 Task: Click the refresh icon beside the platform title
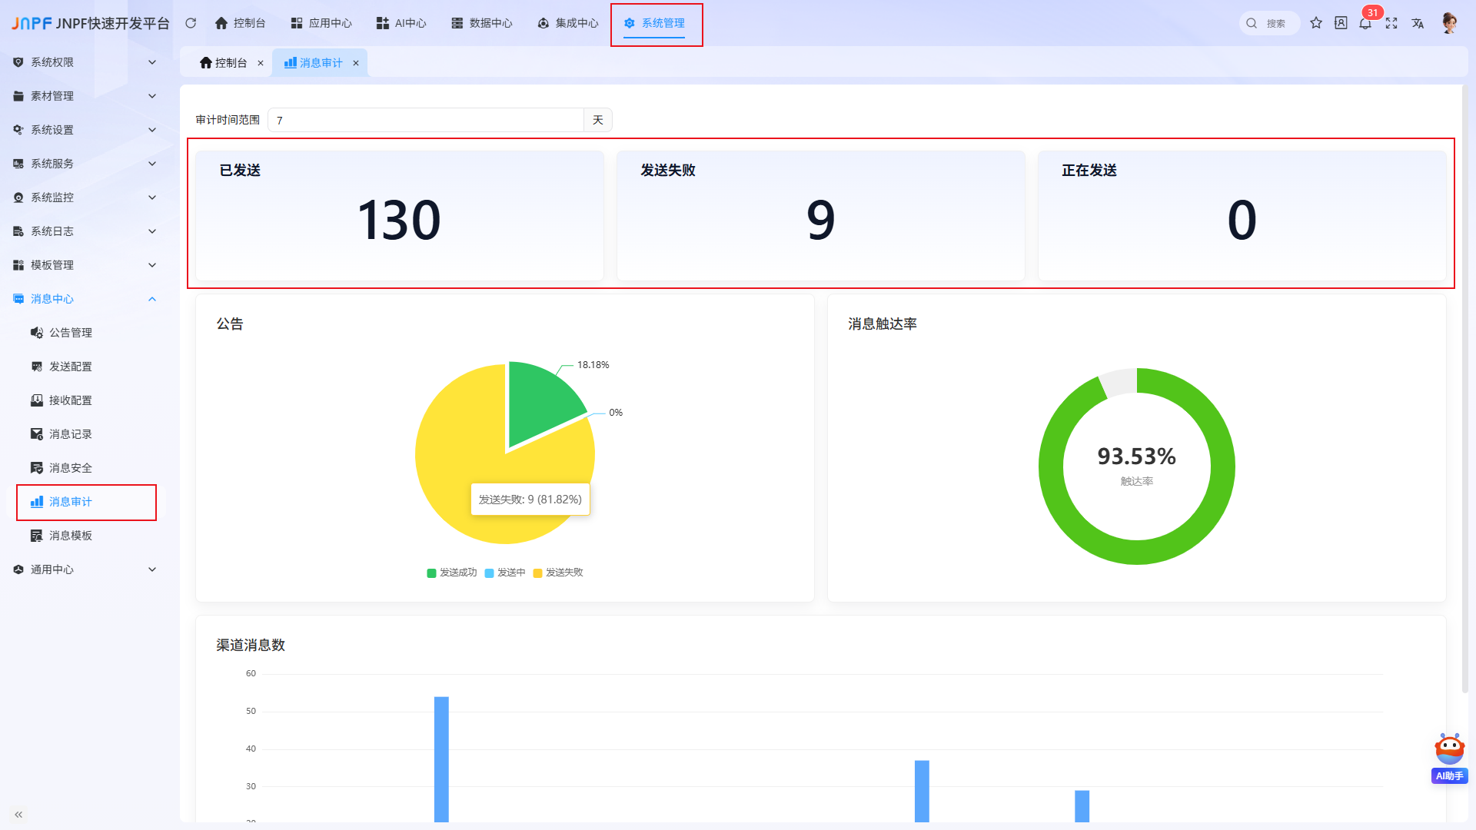pos(191,23)
